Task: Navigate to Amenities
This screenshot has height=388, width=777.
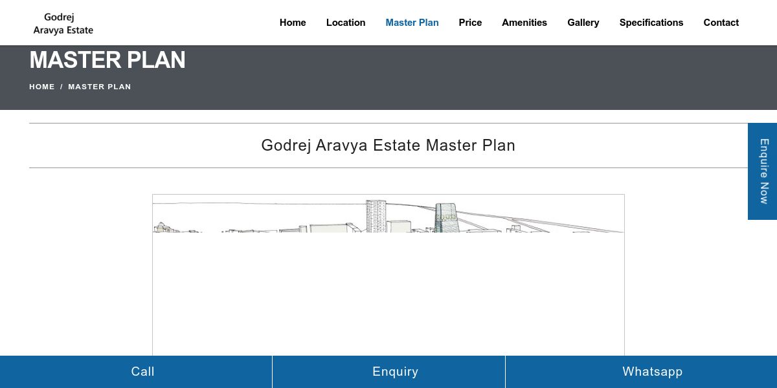Action: click(x=524, y=23)
